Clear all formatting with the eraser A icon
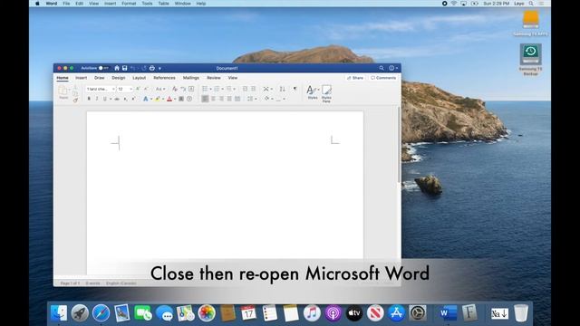The width and height of the screenshot is (580, 326). [x=175, y=89]
